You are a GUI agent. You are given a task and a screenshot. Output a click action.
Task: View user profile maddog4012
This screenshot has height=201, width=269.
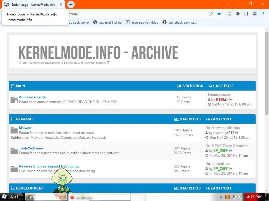pos(224,133)
